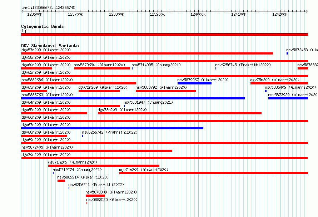Select dgv69n209 (Almarri2020) label

(x=46, y=140)
